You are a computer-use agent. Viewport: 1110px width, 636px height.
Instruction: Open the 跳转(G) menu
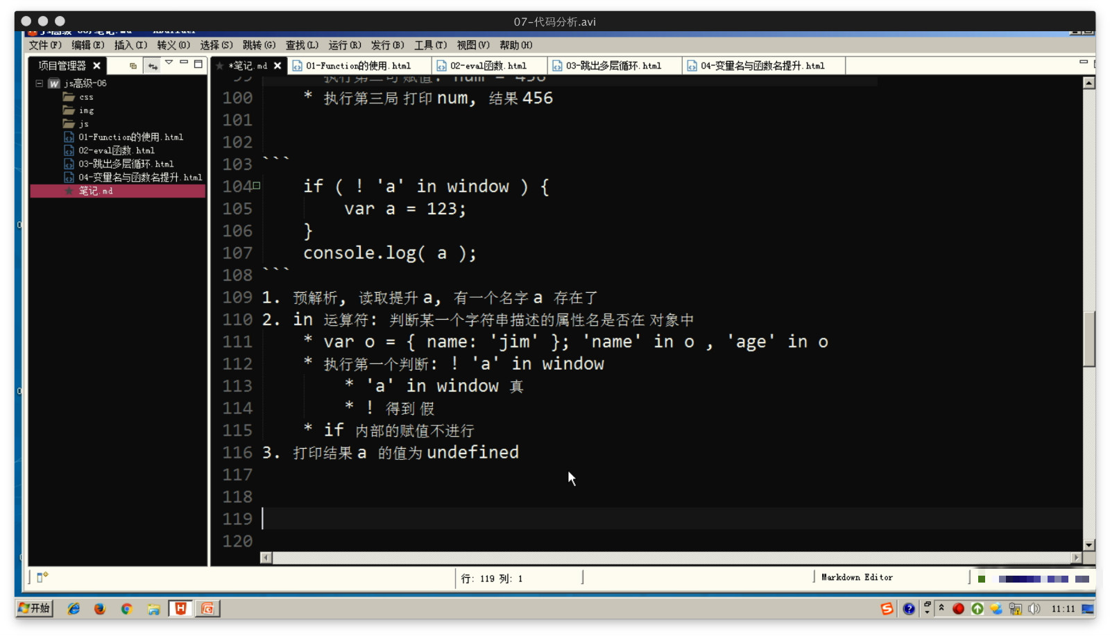(259, 45)
